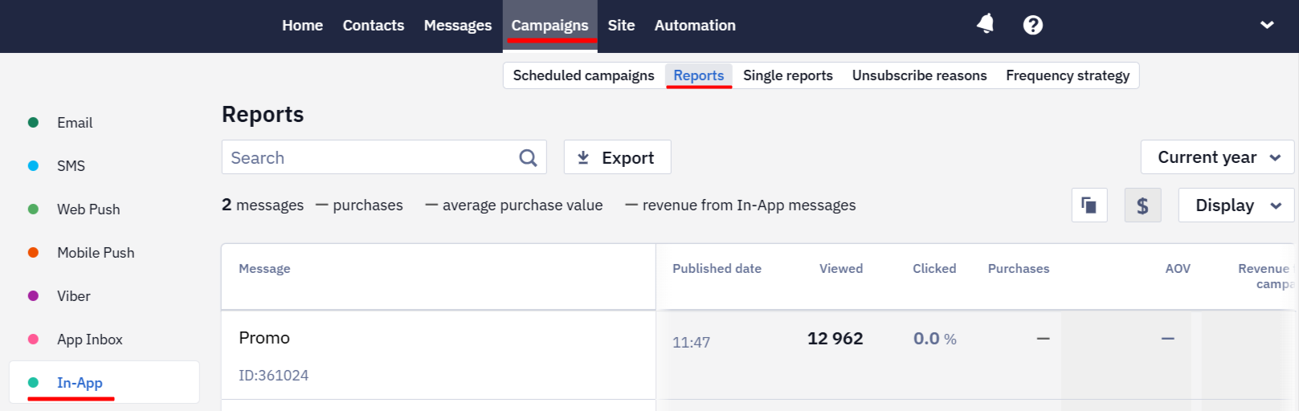Click the ID:361024 text
The height and width of the screenshot is (411, 1299).
273,375
